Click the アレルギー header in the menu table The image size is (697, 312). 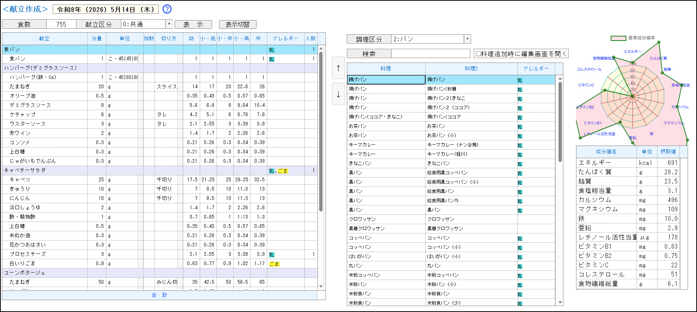(x=286, y=38)
